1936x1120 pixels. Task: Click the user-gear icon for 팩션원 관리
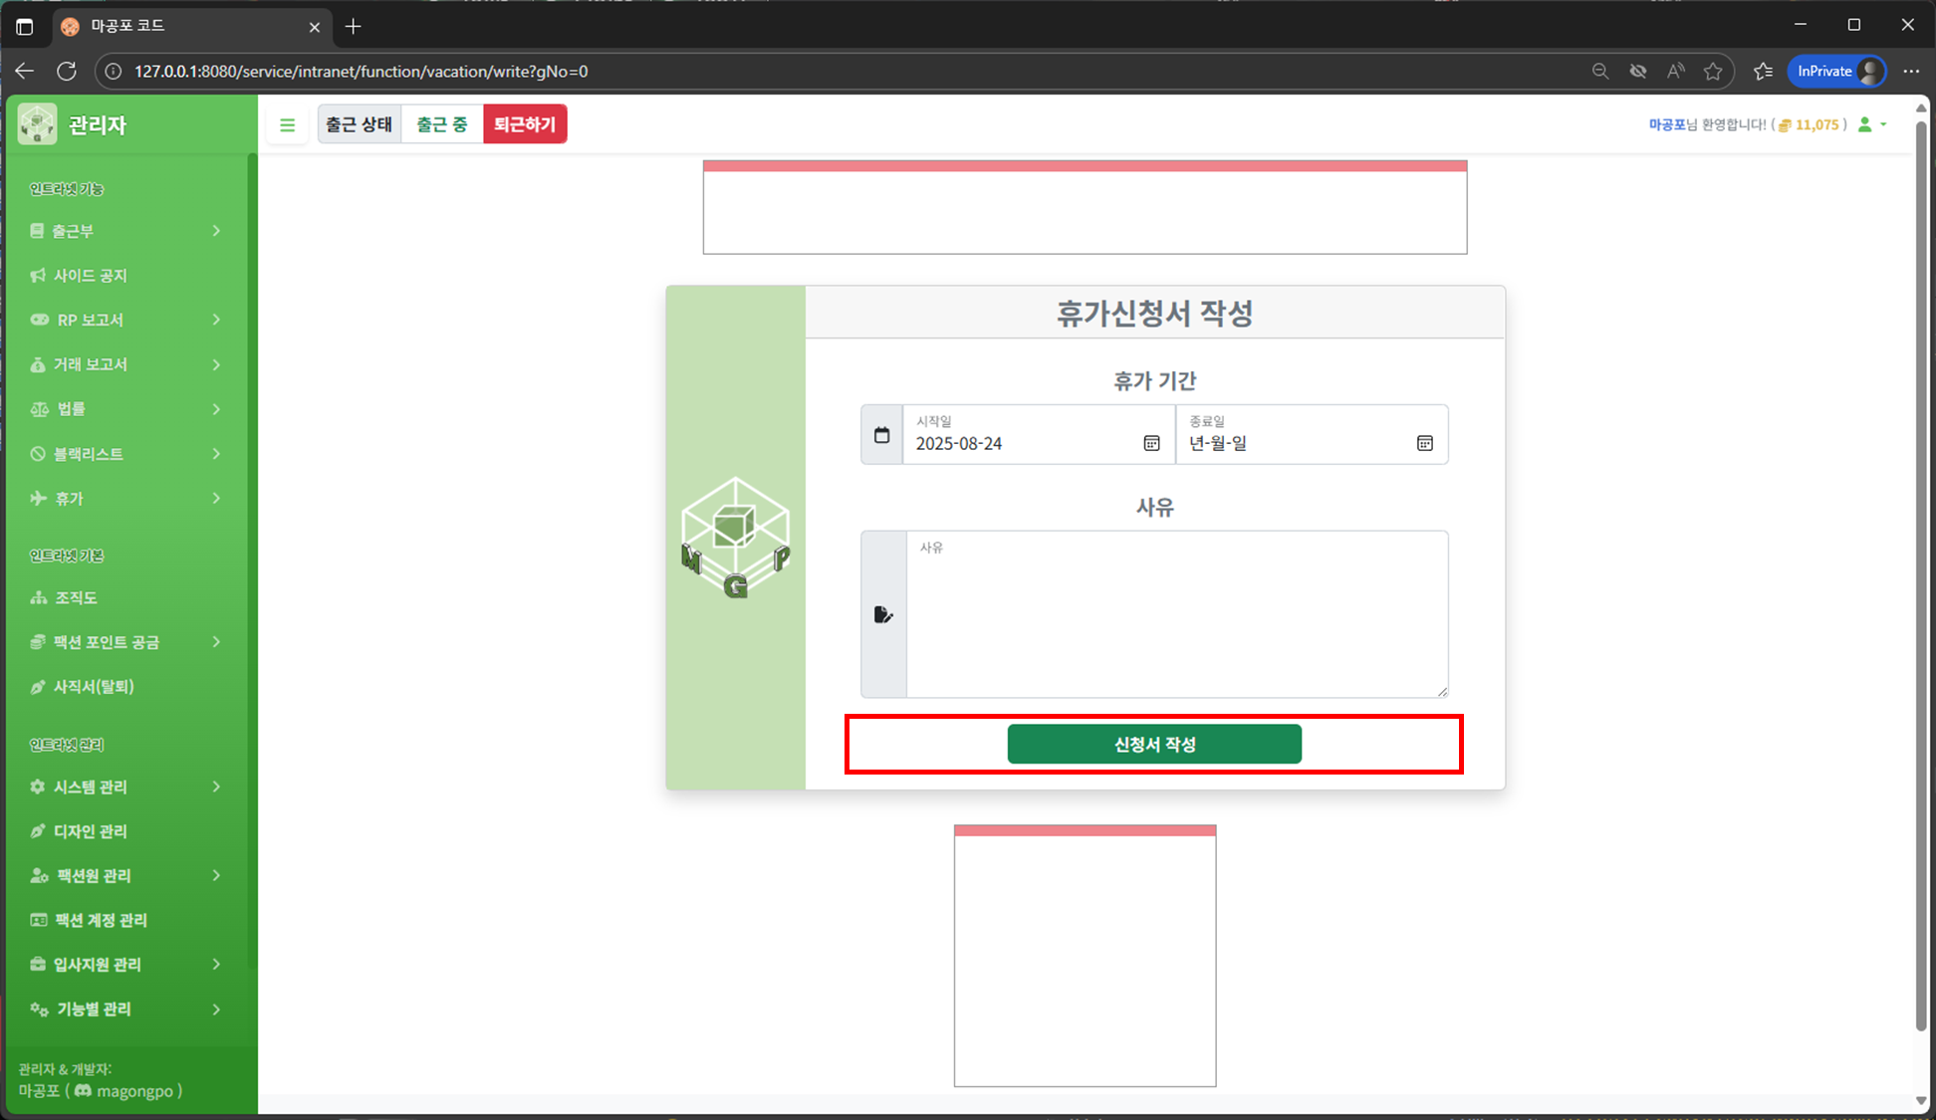tap(40, 875)
